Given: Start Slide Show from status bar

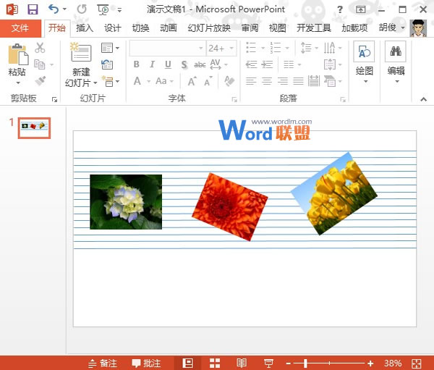Looking at the screenshot, I should 268,363.
